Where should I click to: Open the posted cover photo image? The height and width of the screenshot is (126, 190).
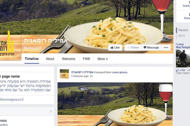pyautogui.click(x=115, y=104)
